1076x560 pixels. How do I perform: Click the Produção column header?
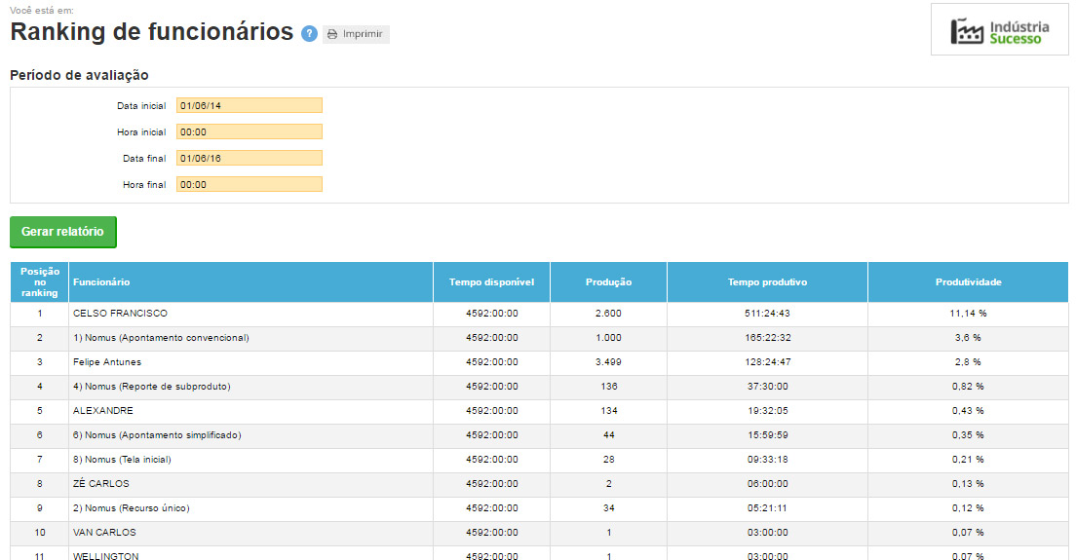pos(608,282)
